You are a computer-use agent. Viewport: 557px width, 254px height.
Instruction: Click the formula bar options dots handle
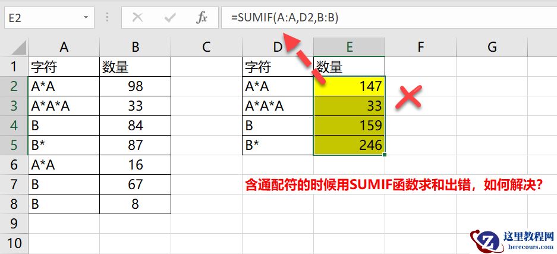click(x=107, y=17)
